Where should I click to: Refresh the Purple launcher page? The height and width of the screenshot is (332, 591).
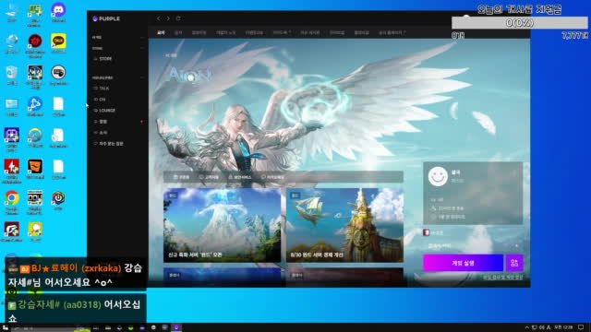(178, 18)
